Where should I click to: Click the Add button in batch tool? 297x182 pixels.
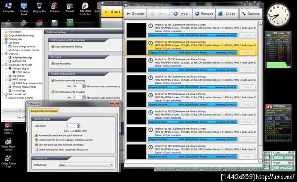(x=181, y=14)
